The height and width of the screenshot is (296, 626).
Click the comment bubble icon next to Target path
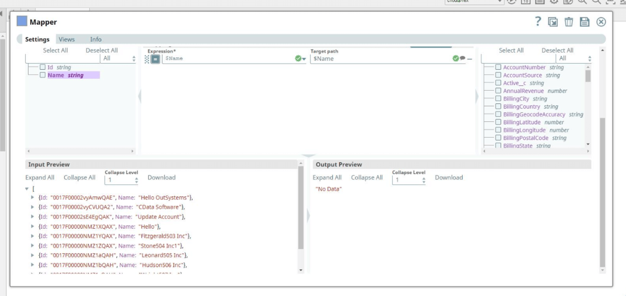[x=462, y=58]
